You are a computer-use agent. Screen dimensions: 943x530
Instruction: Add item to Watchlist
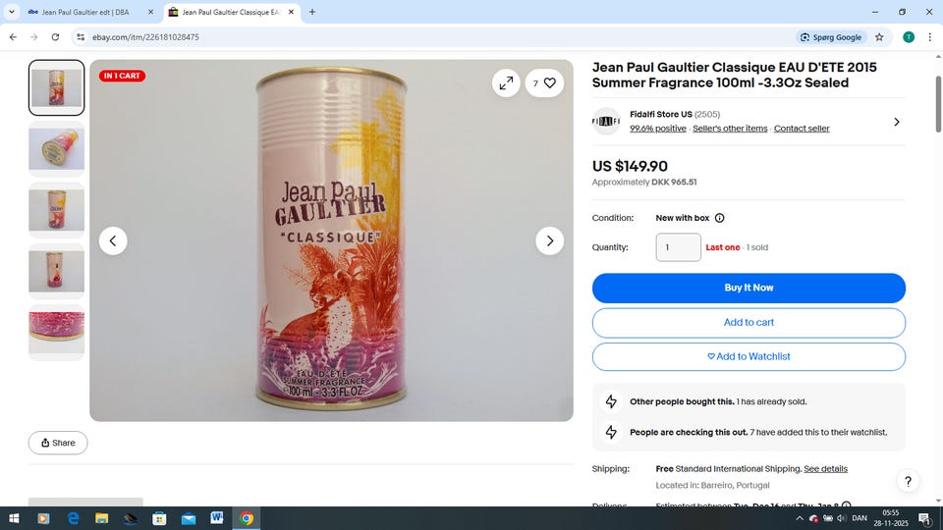749,356
